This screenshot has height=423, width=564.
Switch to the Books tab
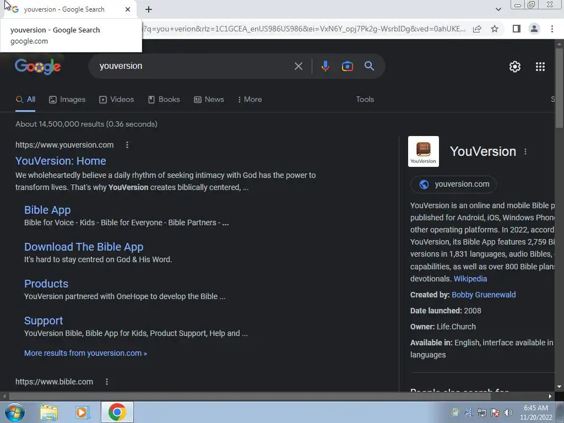pos(164,100)
